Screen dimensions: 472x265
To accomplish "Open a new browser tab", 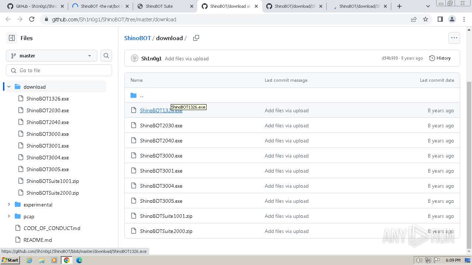I will click(x=399, y=6).
